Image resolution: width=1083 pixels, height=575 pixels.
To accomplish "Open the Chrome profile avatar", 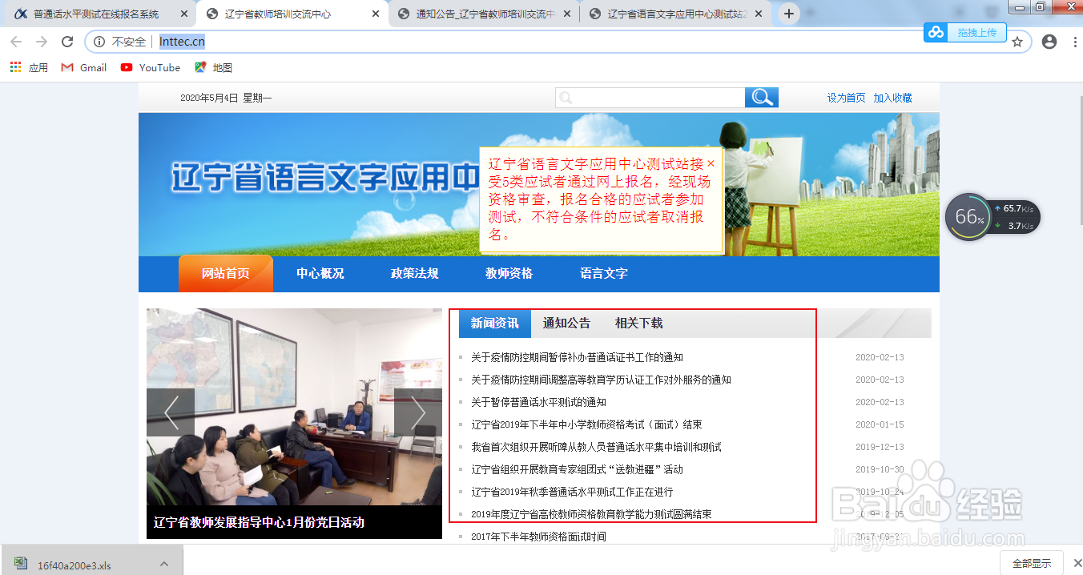I will click(1049, 42).
